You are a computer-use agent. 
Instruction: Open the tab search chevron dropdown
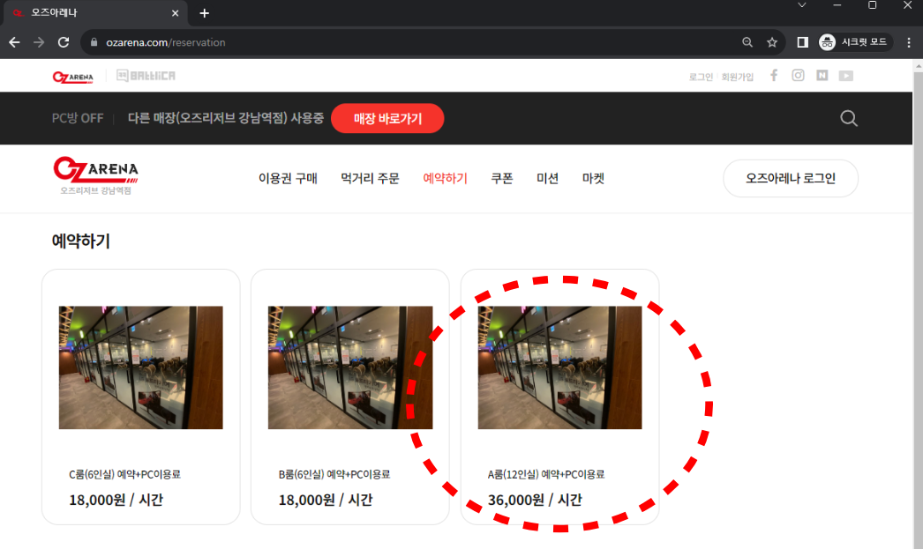tap(802, 5)
